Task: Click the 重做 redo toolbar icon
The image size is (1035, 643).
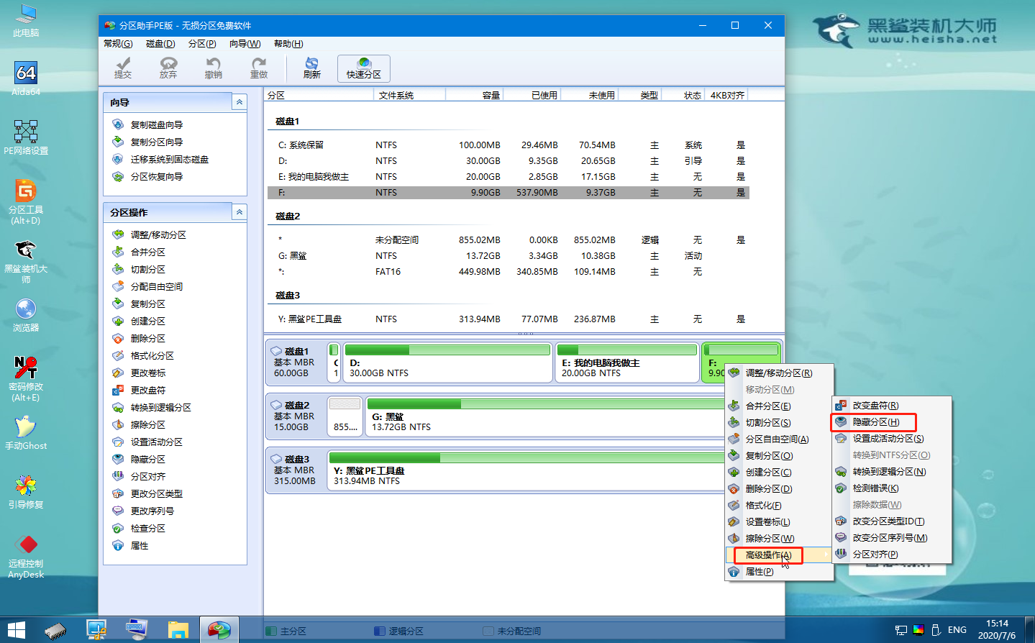Action: [x=259, y=68]
